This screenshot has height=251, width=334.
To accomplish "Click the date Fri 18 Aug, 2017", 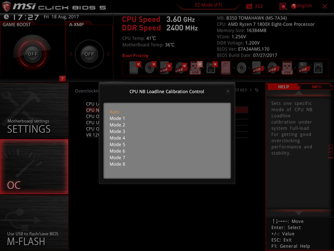I will point(61,17).
